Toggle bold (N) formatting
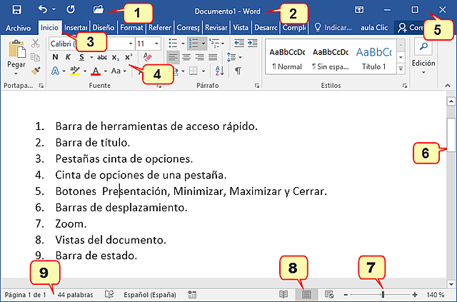Screen dimensions: 457x302 pos(55,57)
